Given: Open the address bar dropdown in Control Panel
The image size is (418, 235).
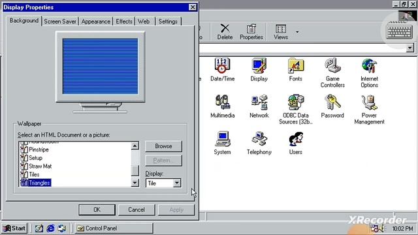Looking at the screenshot, I should (410, 48).
